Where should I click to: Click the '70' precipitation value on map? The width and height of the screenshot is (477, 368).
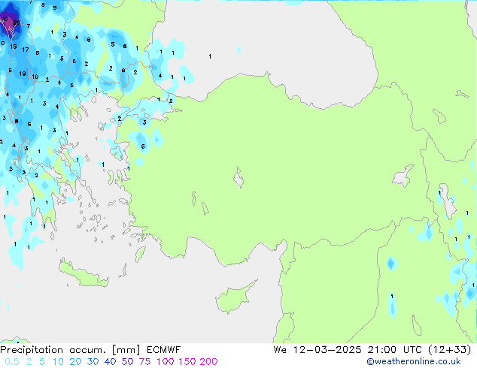tap(4, 20)
